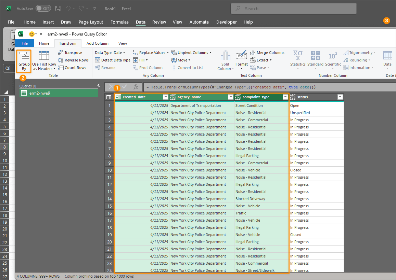Open the Move dropdown
396x280 pixels.
[x=181, y=60]
